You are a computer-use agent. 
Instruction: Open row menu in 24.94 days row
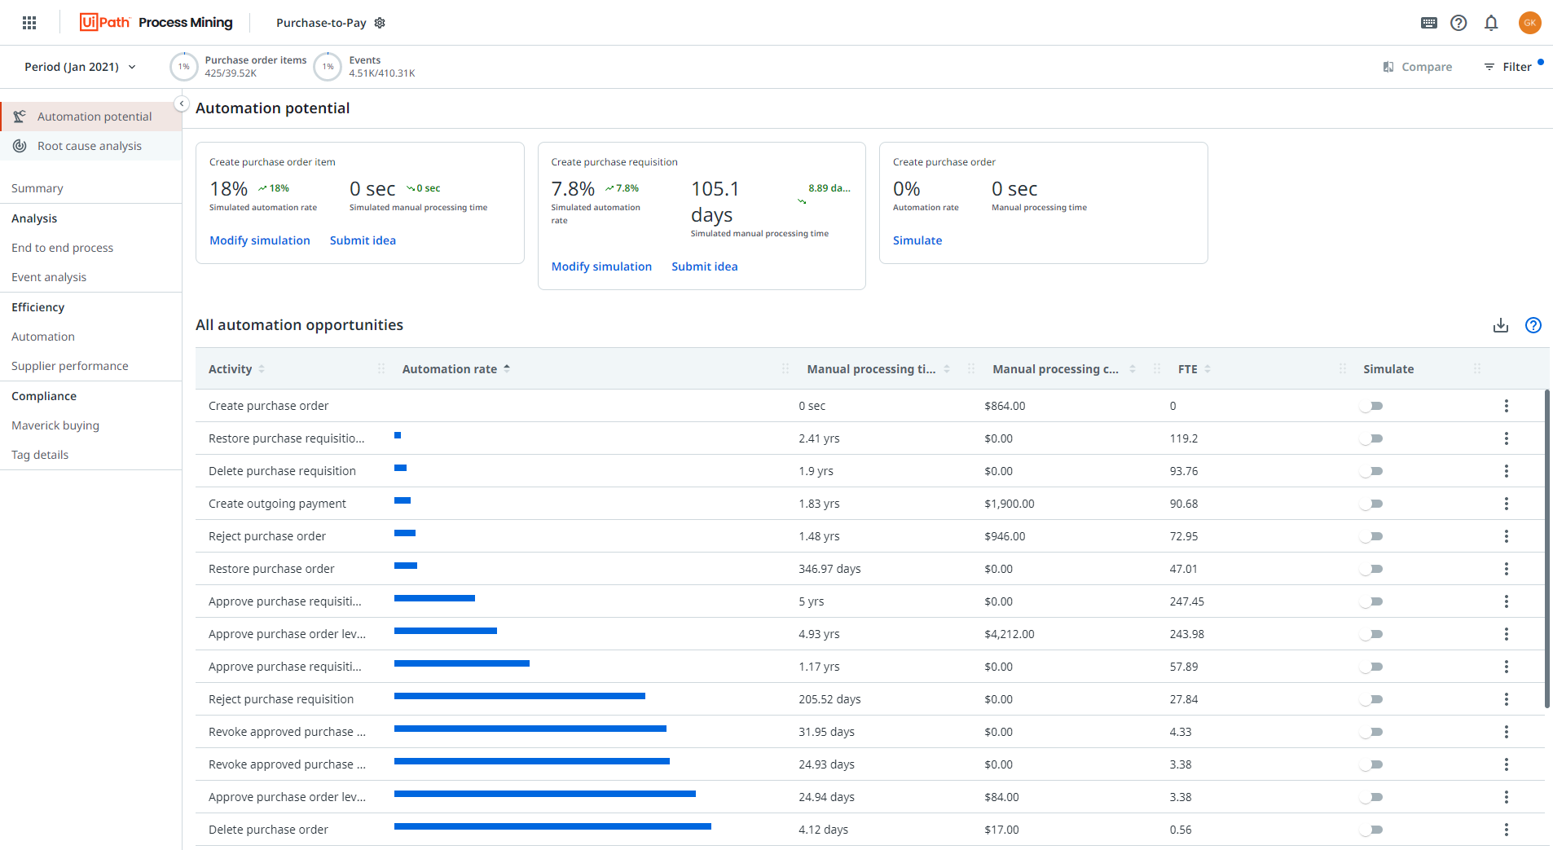click(x=1507, y=797)
